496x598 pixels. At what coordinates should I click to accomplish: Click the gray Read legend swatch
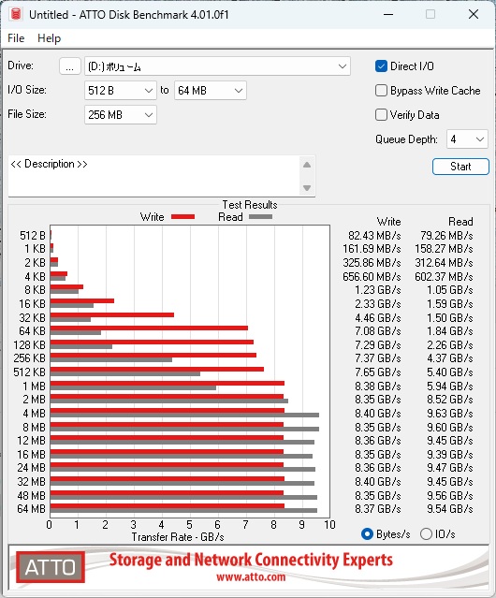260,217
